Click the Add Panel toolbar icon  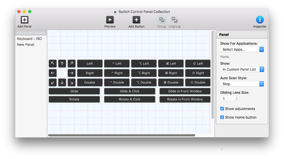[x=24, y=20]
